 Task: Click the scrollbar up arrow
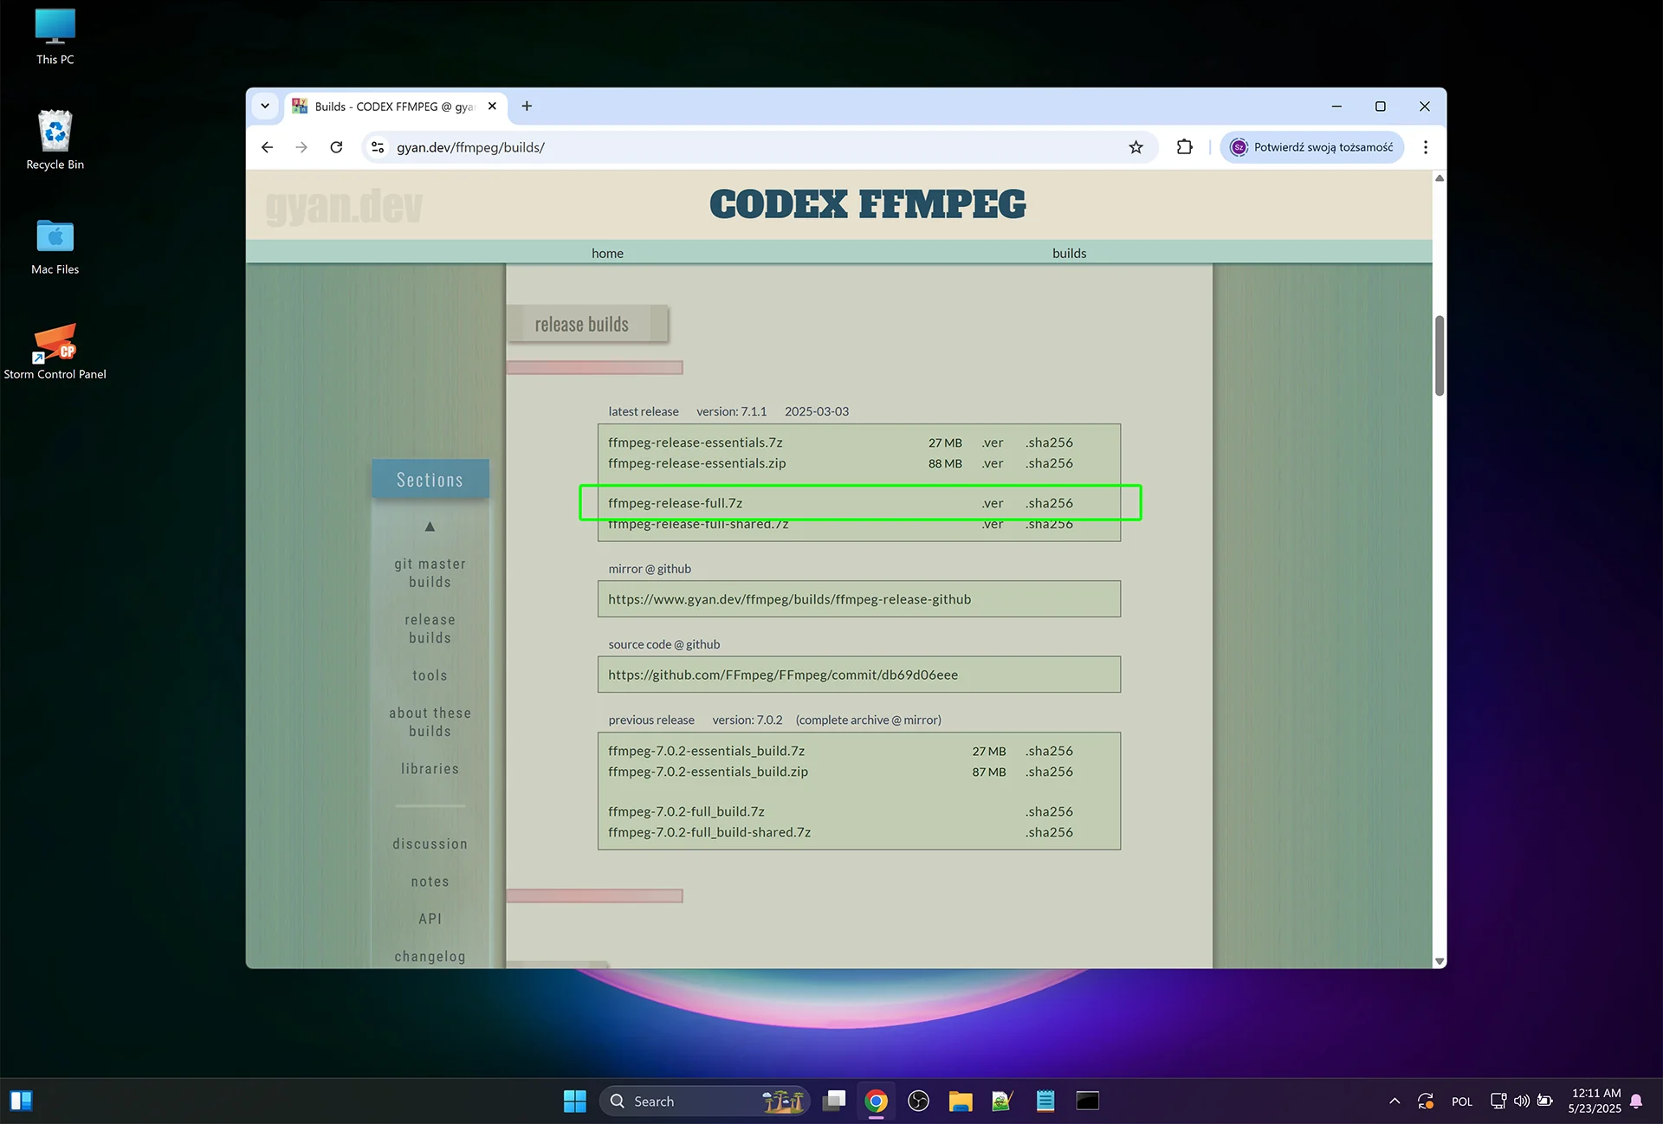point(1440,178)
